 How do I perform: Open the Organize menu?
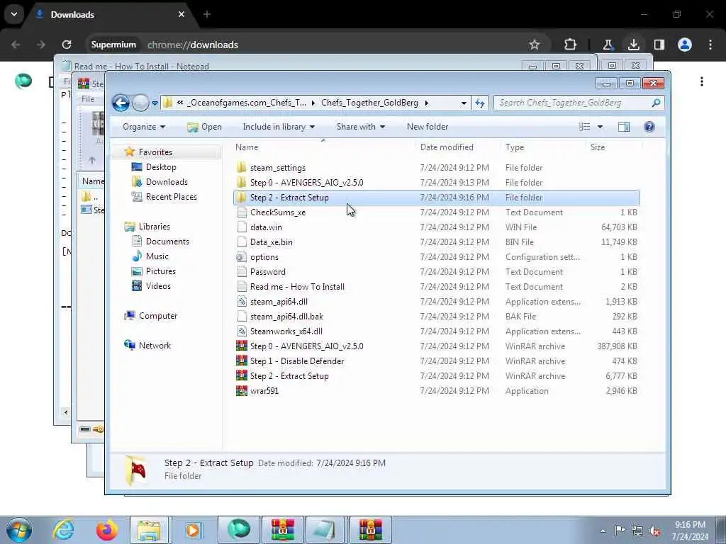pyautogui.click(x=143, y=127)
